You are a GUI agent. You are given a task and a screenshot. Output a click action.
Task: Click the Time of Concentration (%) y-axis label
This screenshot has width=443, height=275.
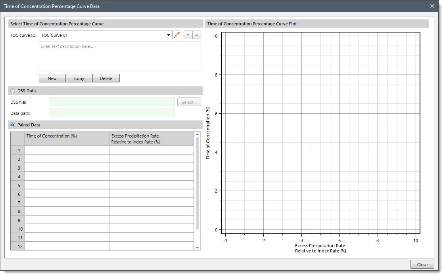click(208, 133)
